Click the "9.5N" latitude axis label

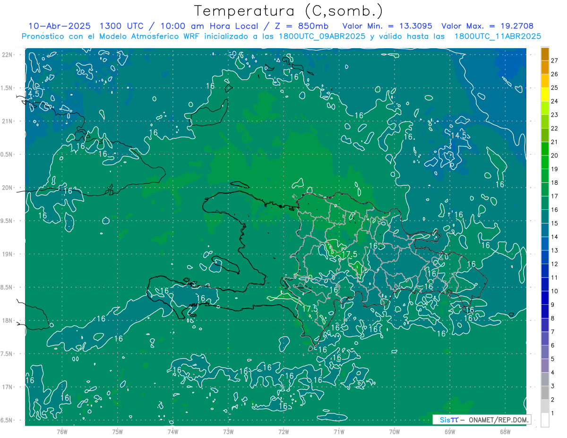7,221
